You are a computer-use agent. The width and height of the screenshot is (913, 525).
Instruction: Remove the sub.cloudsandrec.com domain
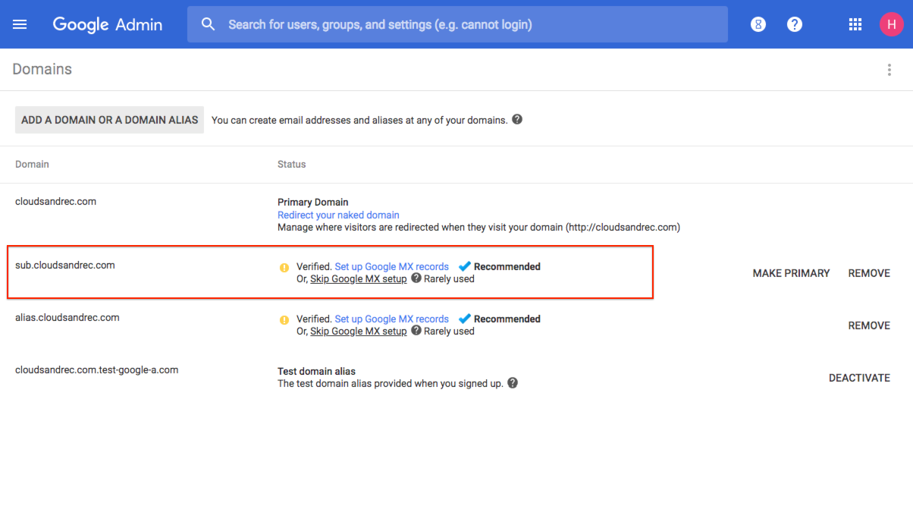[869, 273]
